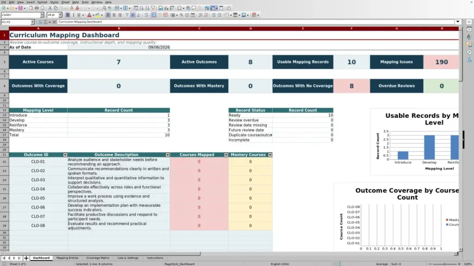474x266 pixels.
Task: Open Courses Mapped filter dropdown
Action: point(226,155)
